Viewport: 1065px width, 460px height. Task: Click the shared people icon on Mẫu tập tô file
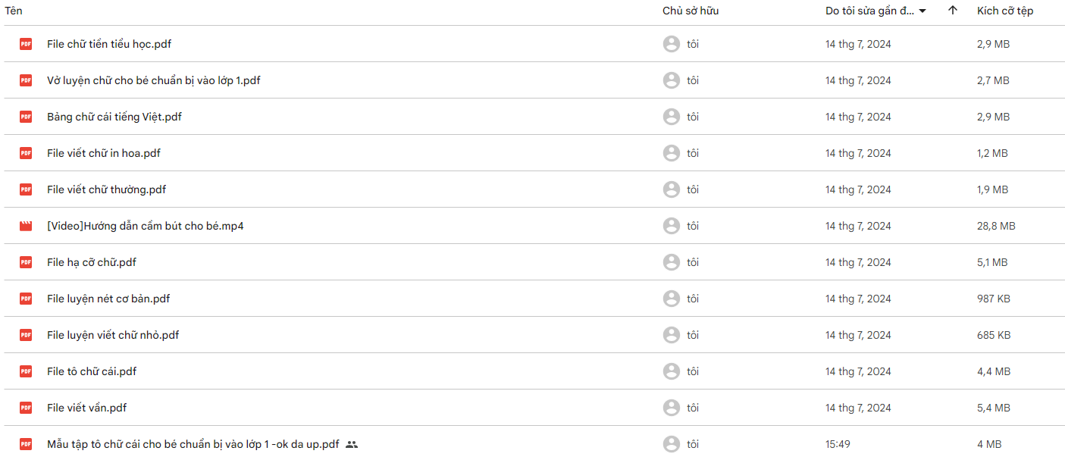pyautogui.click(x=351, y=444)
